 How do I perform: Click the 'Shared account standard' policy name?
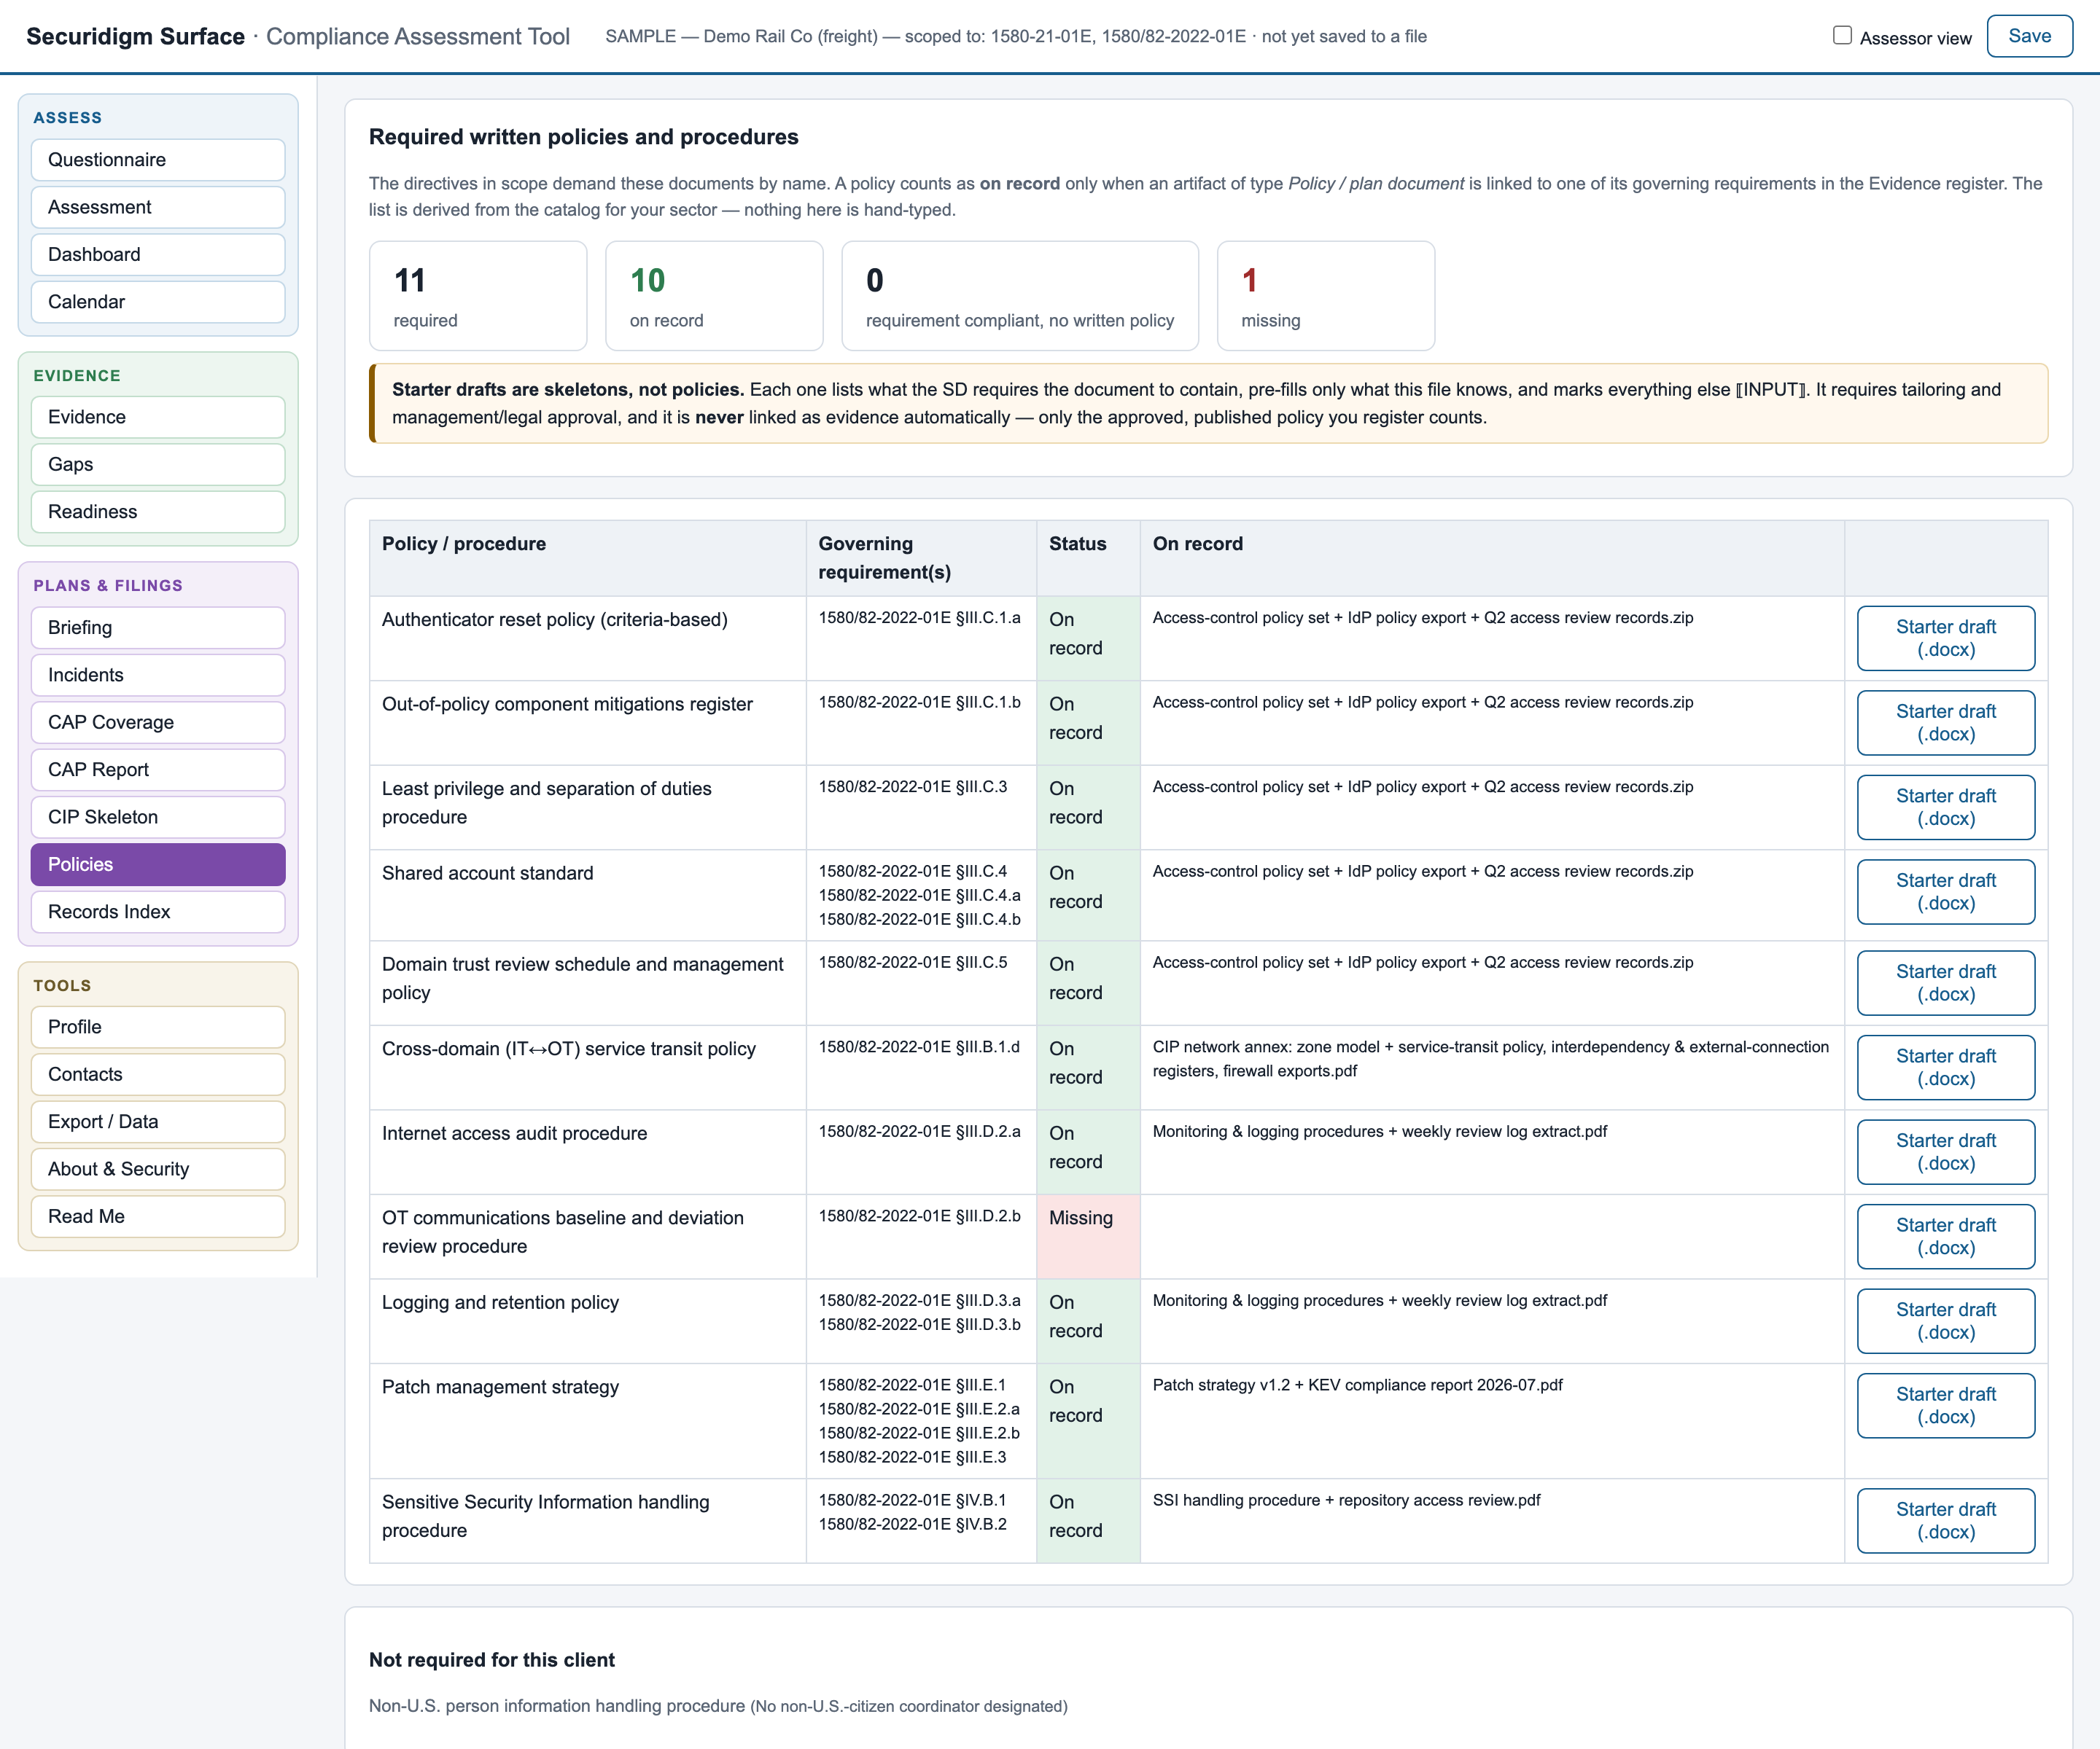487,874
